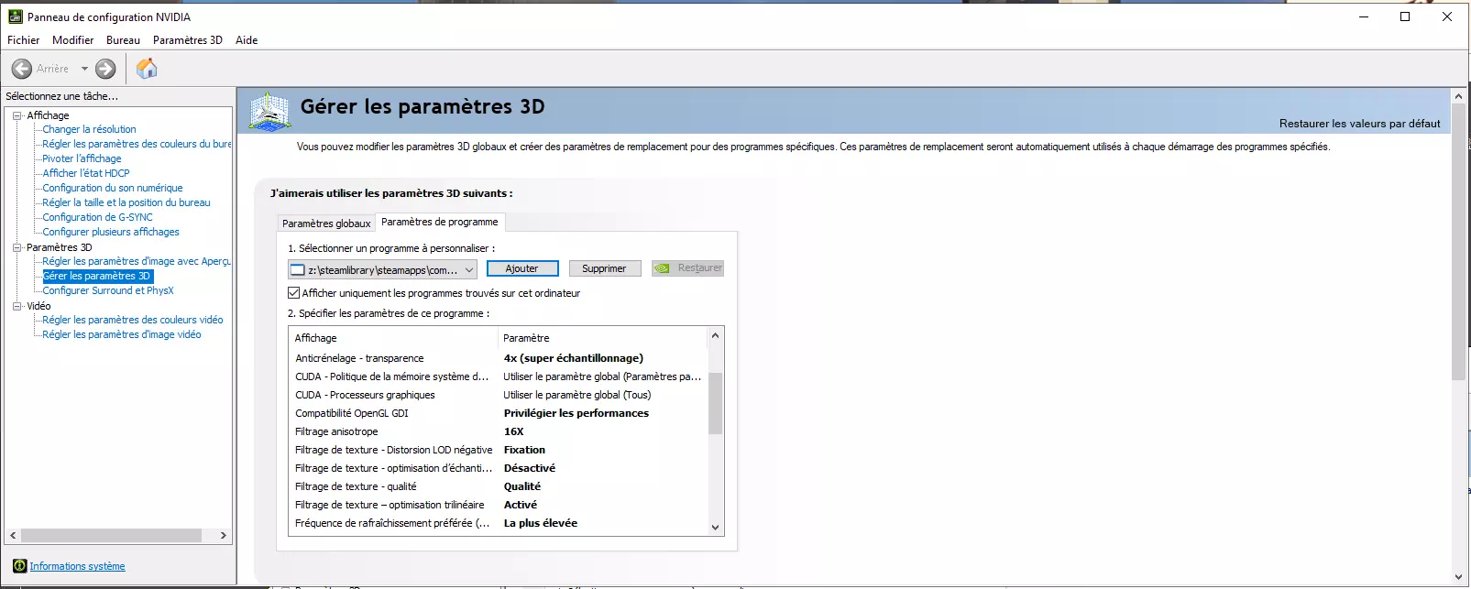Click the Informations système icon
The width and height of the screenshot is (1471, 589).
tap(20, 566)
